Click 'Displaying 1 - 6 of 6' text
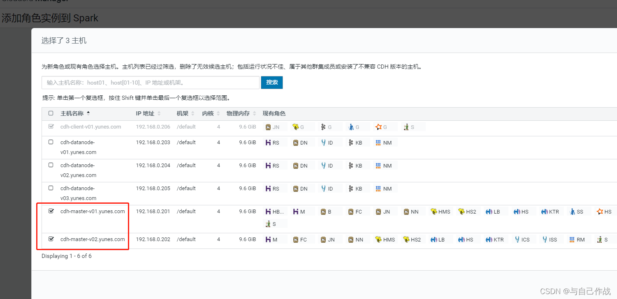This screenshot has height=299, width=617. click(67, 256)
